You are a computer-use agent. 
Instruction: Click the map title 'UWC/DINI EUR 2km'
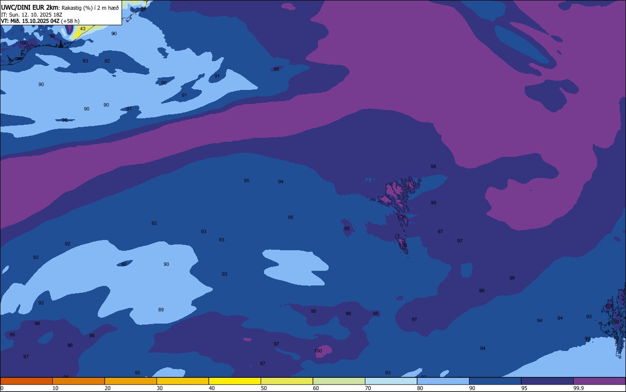(29, 7)
